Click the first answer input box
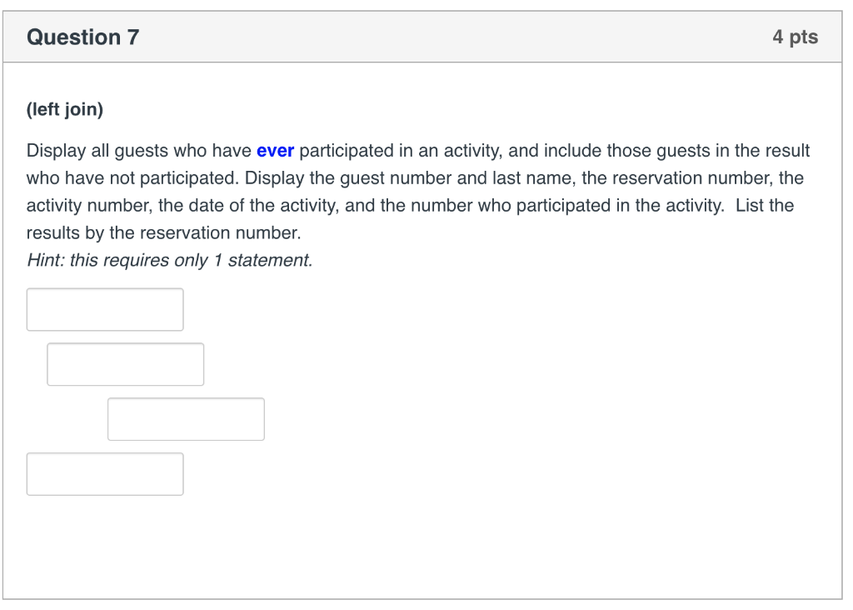Viewport: 853px width, 610px height. pos(104,308)
